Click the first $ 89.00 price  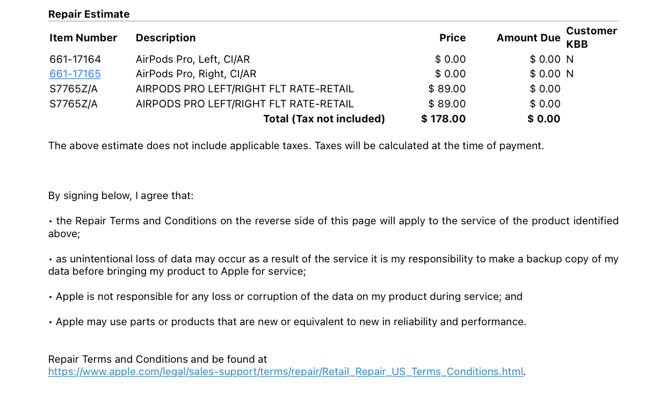(447, 89)
